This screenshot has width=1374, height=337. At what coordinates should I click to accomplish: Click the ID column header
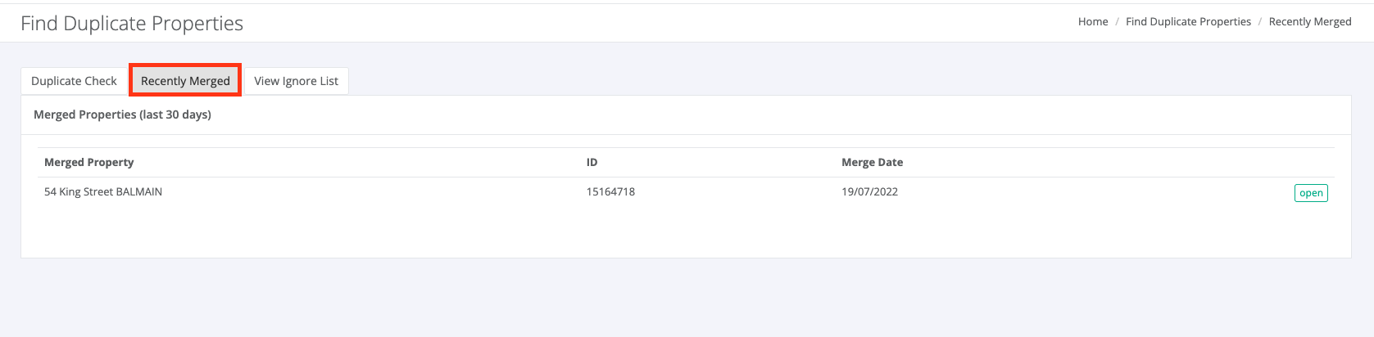[x=592, y=162]
